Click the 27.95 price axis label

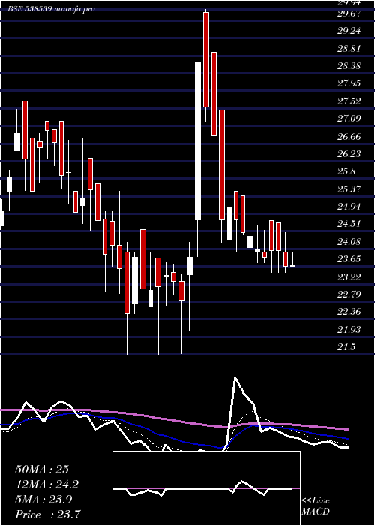(349, 83)
